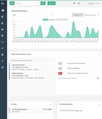This screenshot has width=102, height=119.
Task: Click the refresh icon next to Letzte Aktualisierung
Action: [98, 78]
